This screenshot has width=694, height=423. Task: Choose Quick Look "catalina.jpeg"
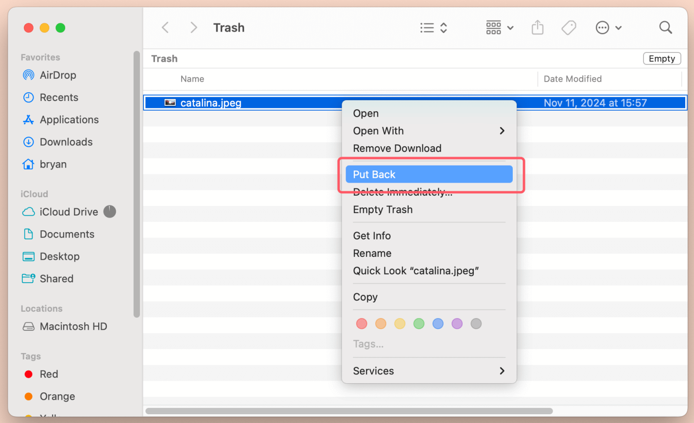click(x=429, y=271)
